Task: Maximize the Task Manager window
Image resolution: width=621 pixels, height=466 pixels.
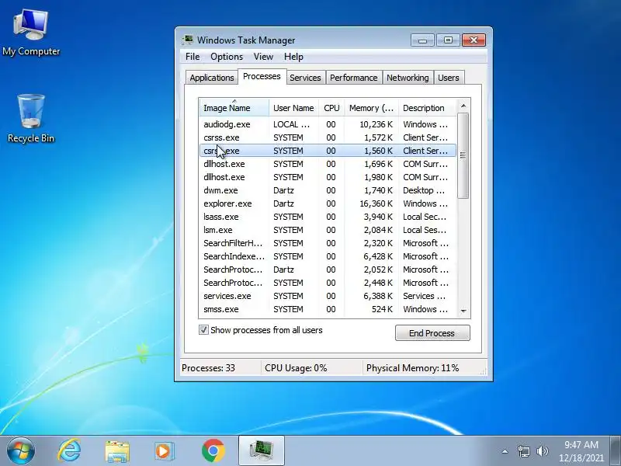Action: 448,40
